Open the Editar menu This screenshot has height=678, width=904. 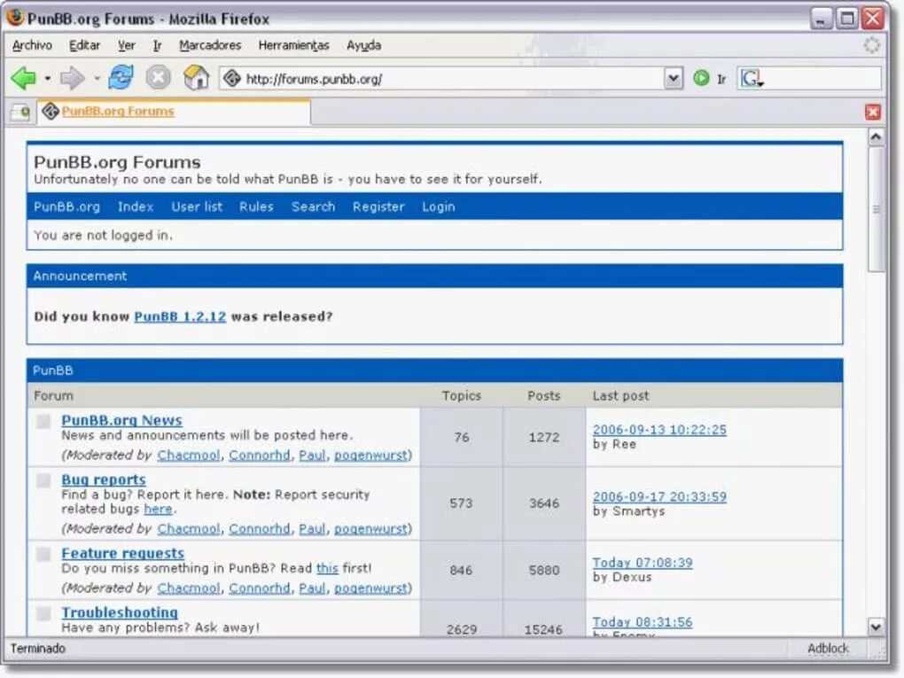84,45
